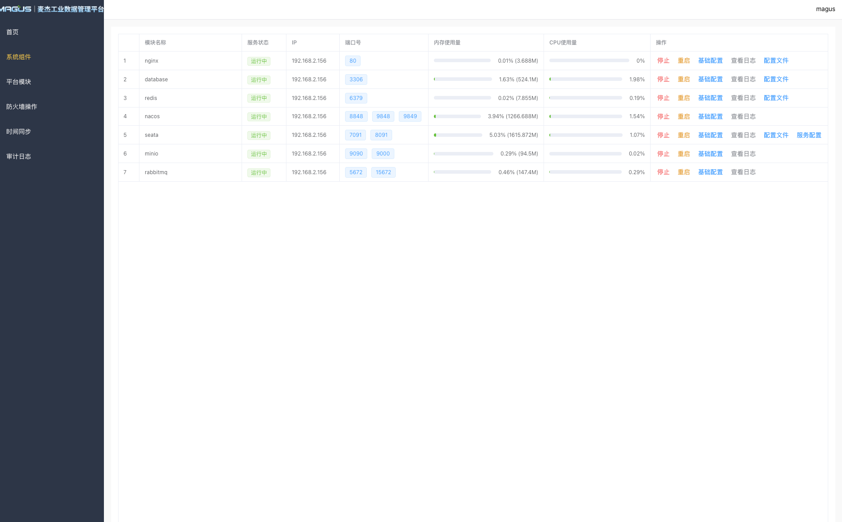Screen dimensions: 842x522
Task: Click the 运行中 status badge for minio
Action: (258, 154)
